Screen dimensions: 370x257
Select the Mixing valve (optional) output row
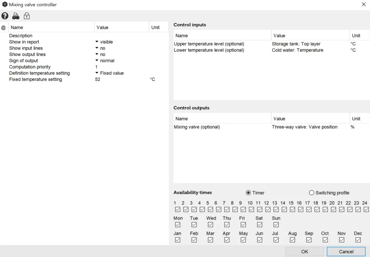(x=197, y=127)
